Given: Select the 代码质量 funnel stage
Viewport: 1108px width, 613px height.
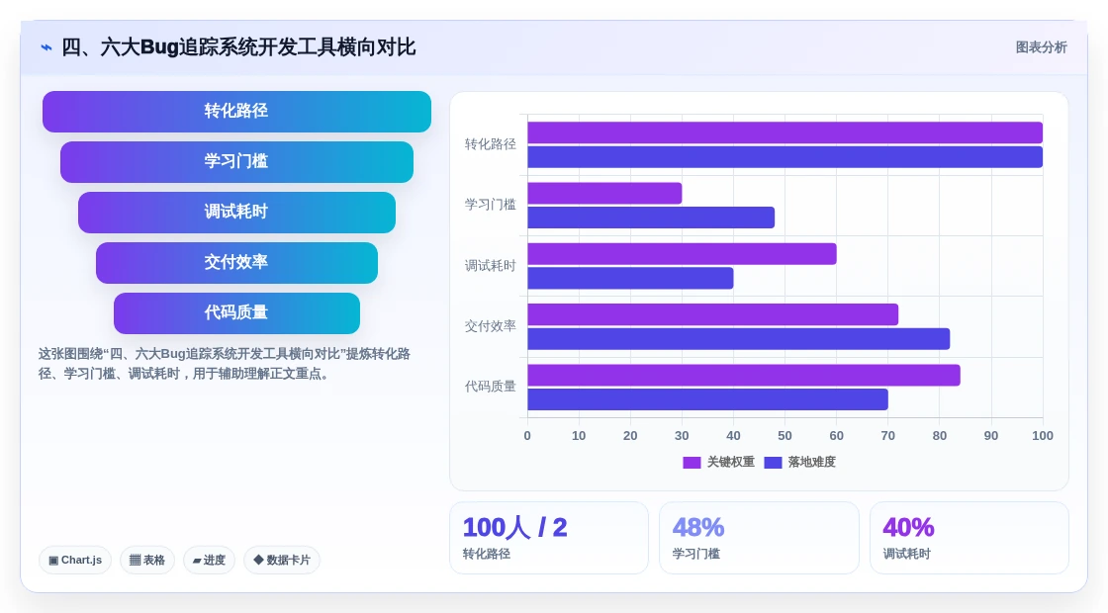Looking at the screenshot, I should click(236, 312).
